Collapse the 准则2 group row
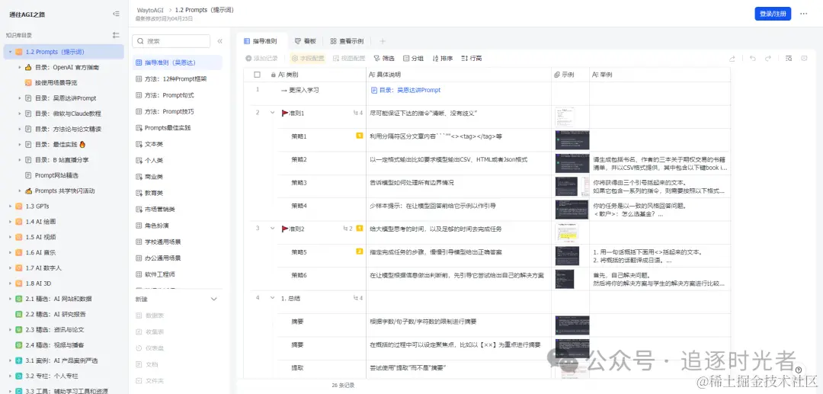Viewport: 823px width, 394px height. tap(272, 228)
